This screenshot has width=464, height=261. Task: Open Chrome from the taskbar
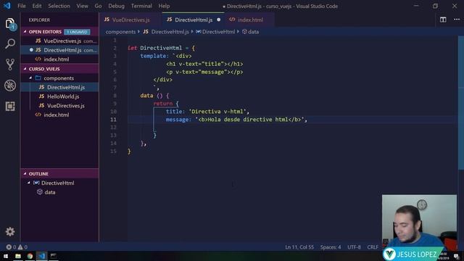tap(30, 256)
